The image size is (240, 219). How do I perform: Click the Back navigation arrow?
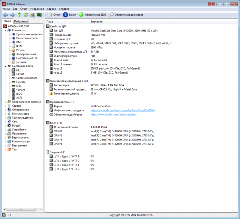tap(6, 15)
